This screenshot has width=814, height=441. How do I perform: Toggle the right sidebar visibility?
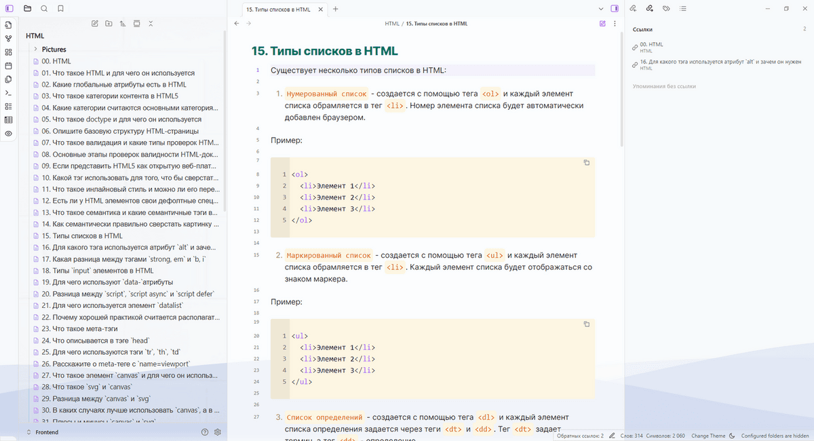(x=615, y=9)
